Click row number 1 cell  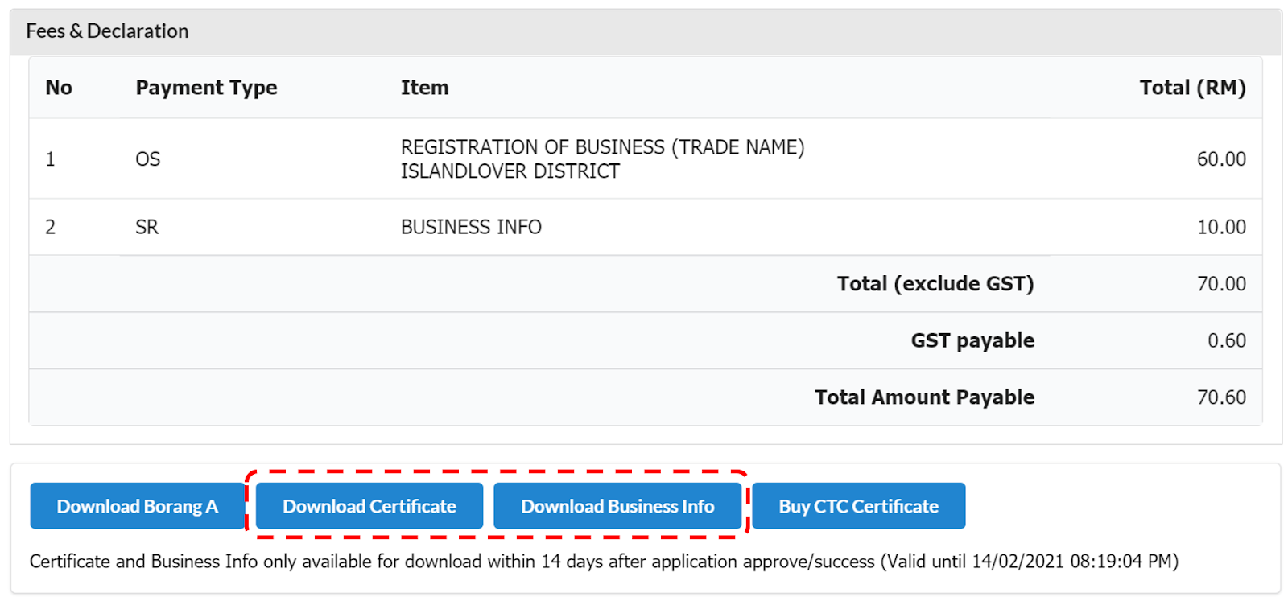tap(50, 159)
